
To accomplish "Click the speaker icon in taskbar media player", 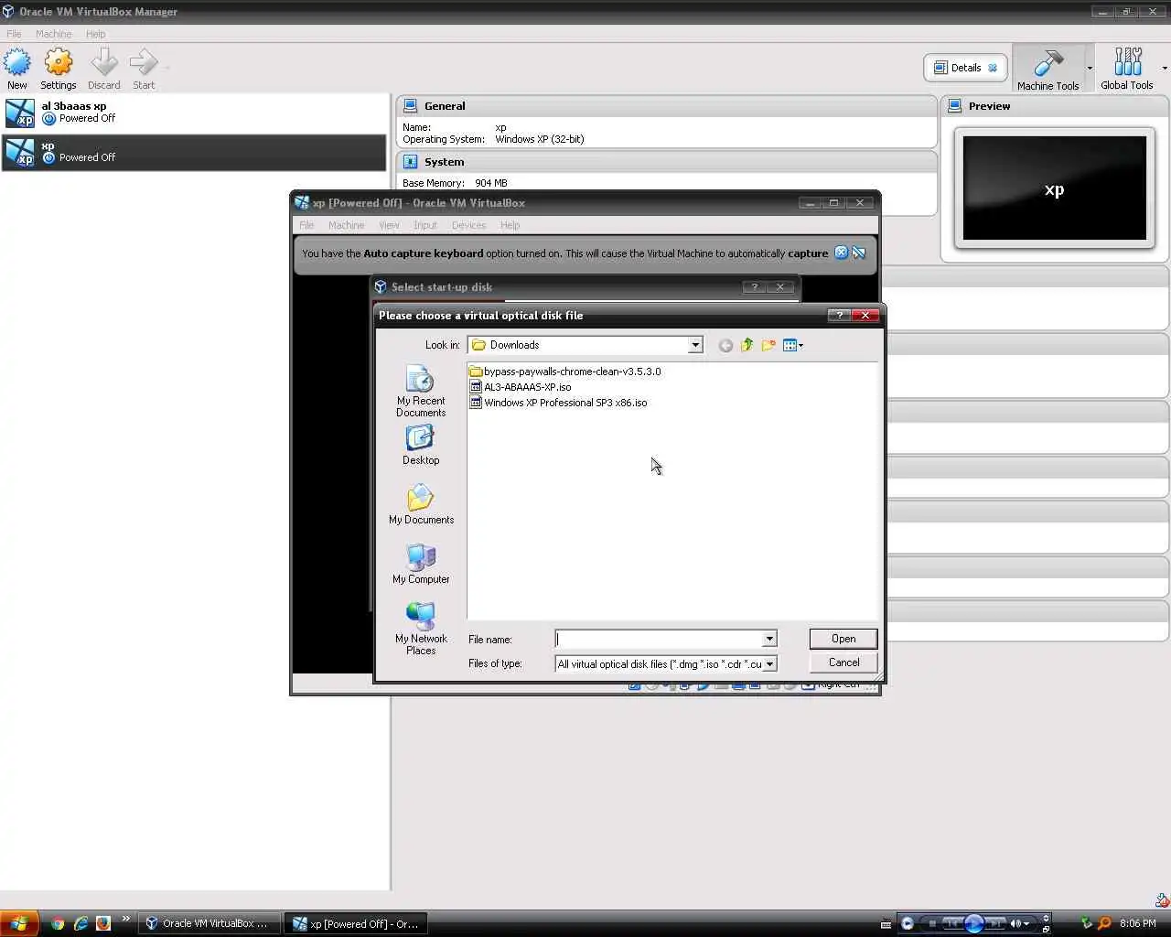I will pos(1015,923).
